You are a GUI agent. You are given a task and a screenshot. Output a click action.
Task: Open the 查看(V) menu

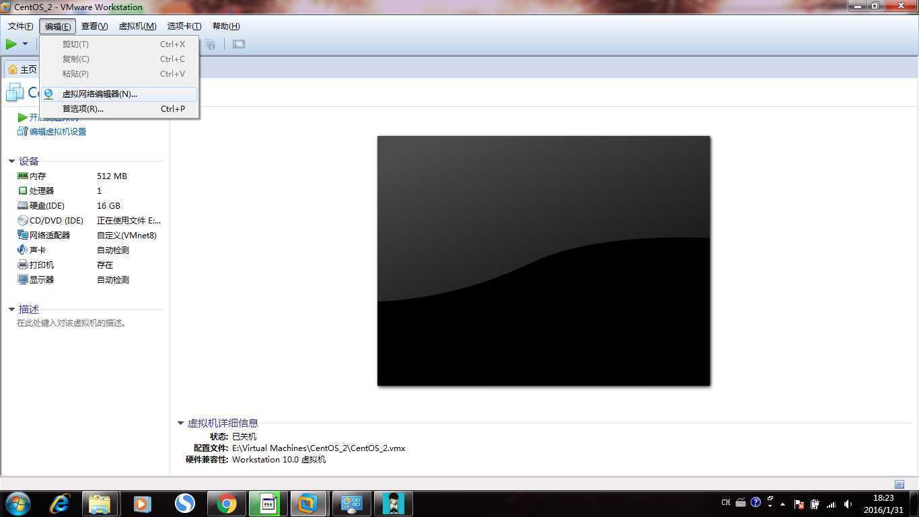pyautogui.click(x=94, y=26)
